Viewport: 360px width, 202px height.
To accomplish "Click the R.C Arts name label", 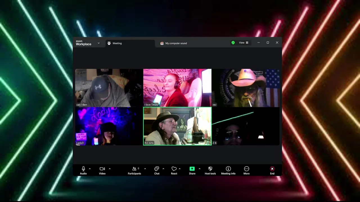I will click(149, 143).
